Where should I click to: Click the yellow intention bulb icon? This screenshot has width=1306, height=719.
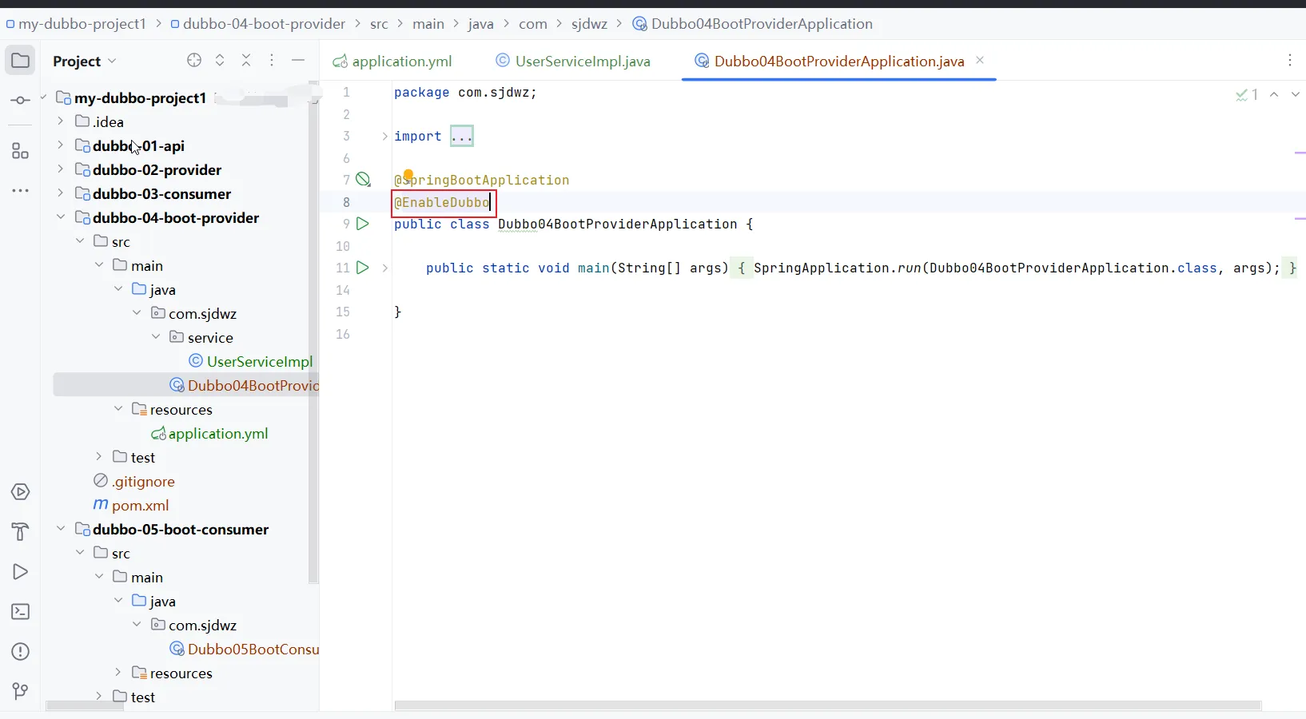pyautogui.click(x=408, y=175)
